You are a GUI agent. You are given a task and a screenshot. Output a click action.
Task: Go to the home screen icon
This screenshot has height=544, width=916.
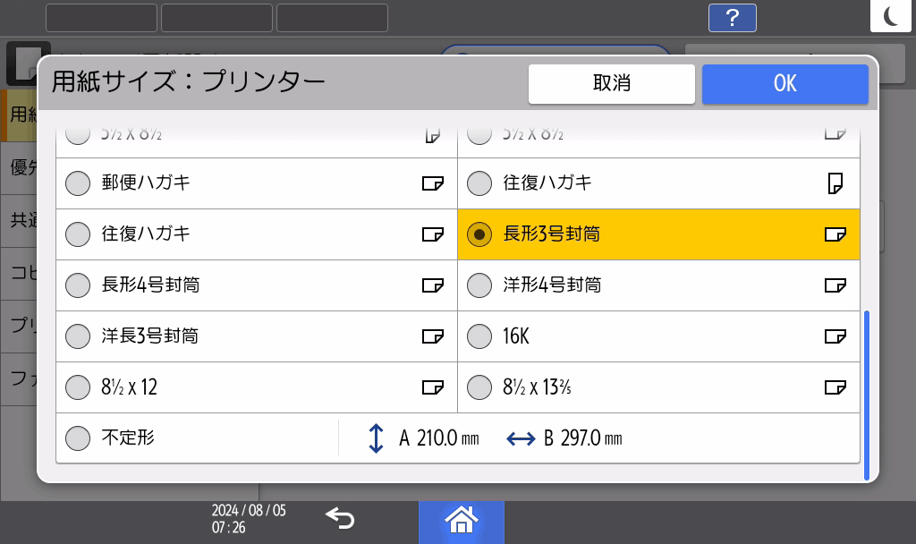pos(462,519)
